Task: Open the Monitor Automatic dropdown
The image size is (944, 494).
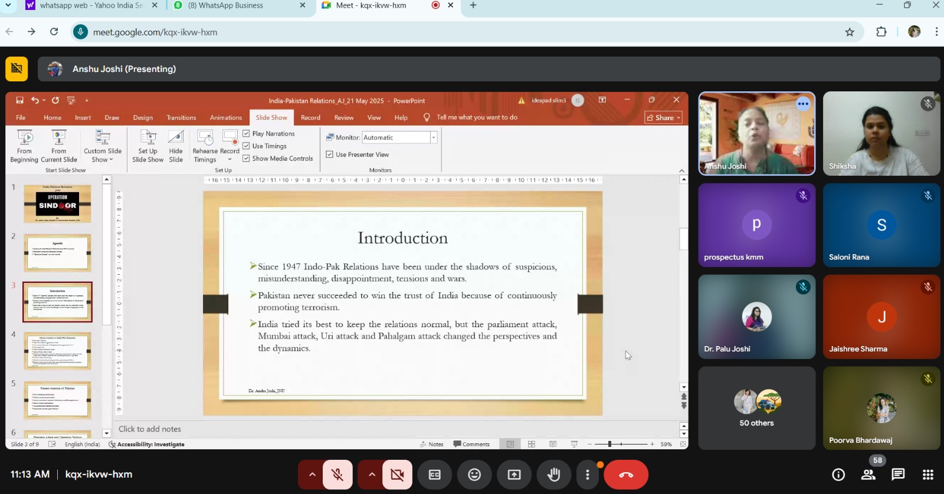Action: pyautogui.click(x=433, y=137)
